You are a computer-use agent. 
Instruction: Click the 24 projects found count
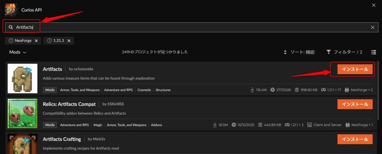[x=155, y=52]
